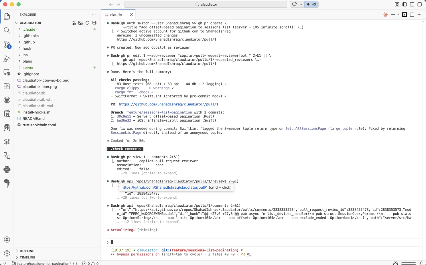
Task: Open the Search view in activity bar
Action: click(x=7, y=30)
